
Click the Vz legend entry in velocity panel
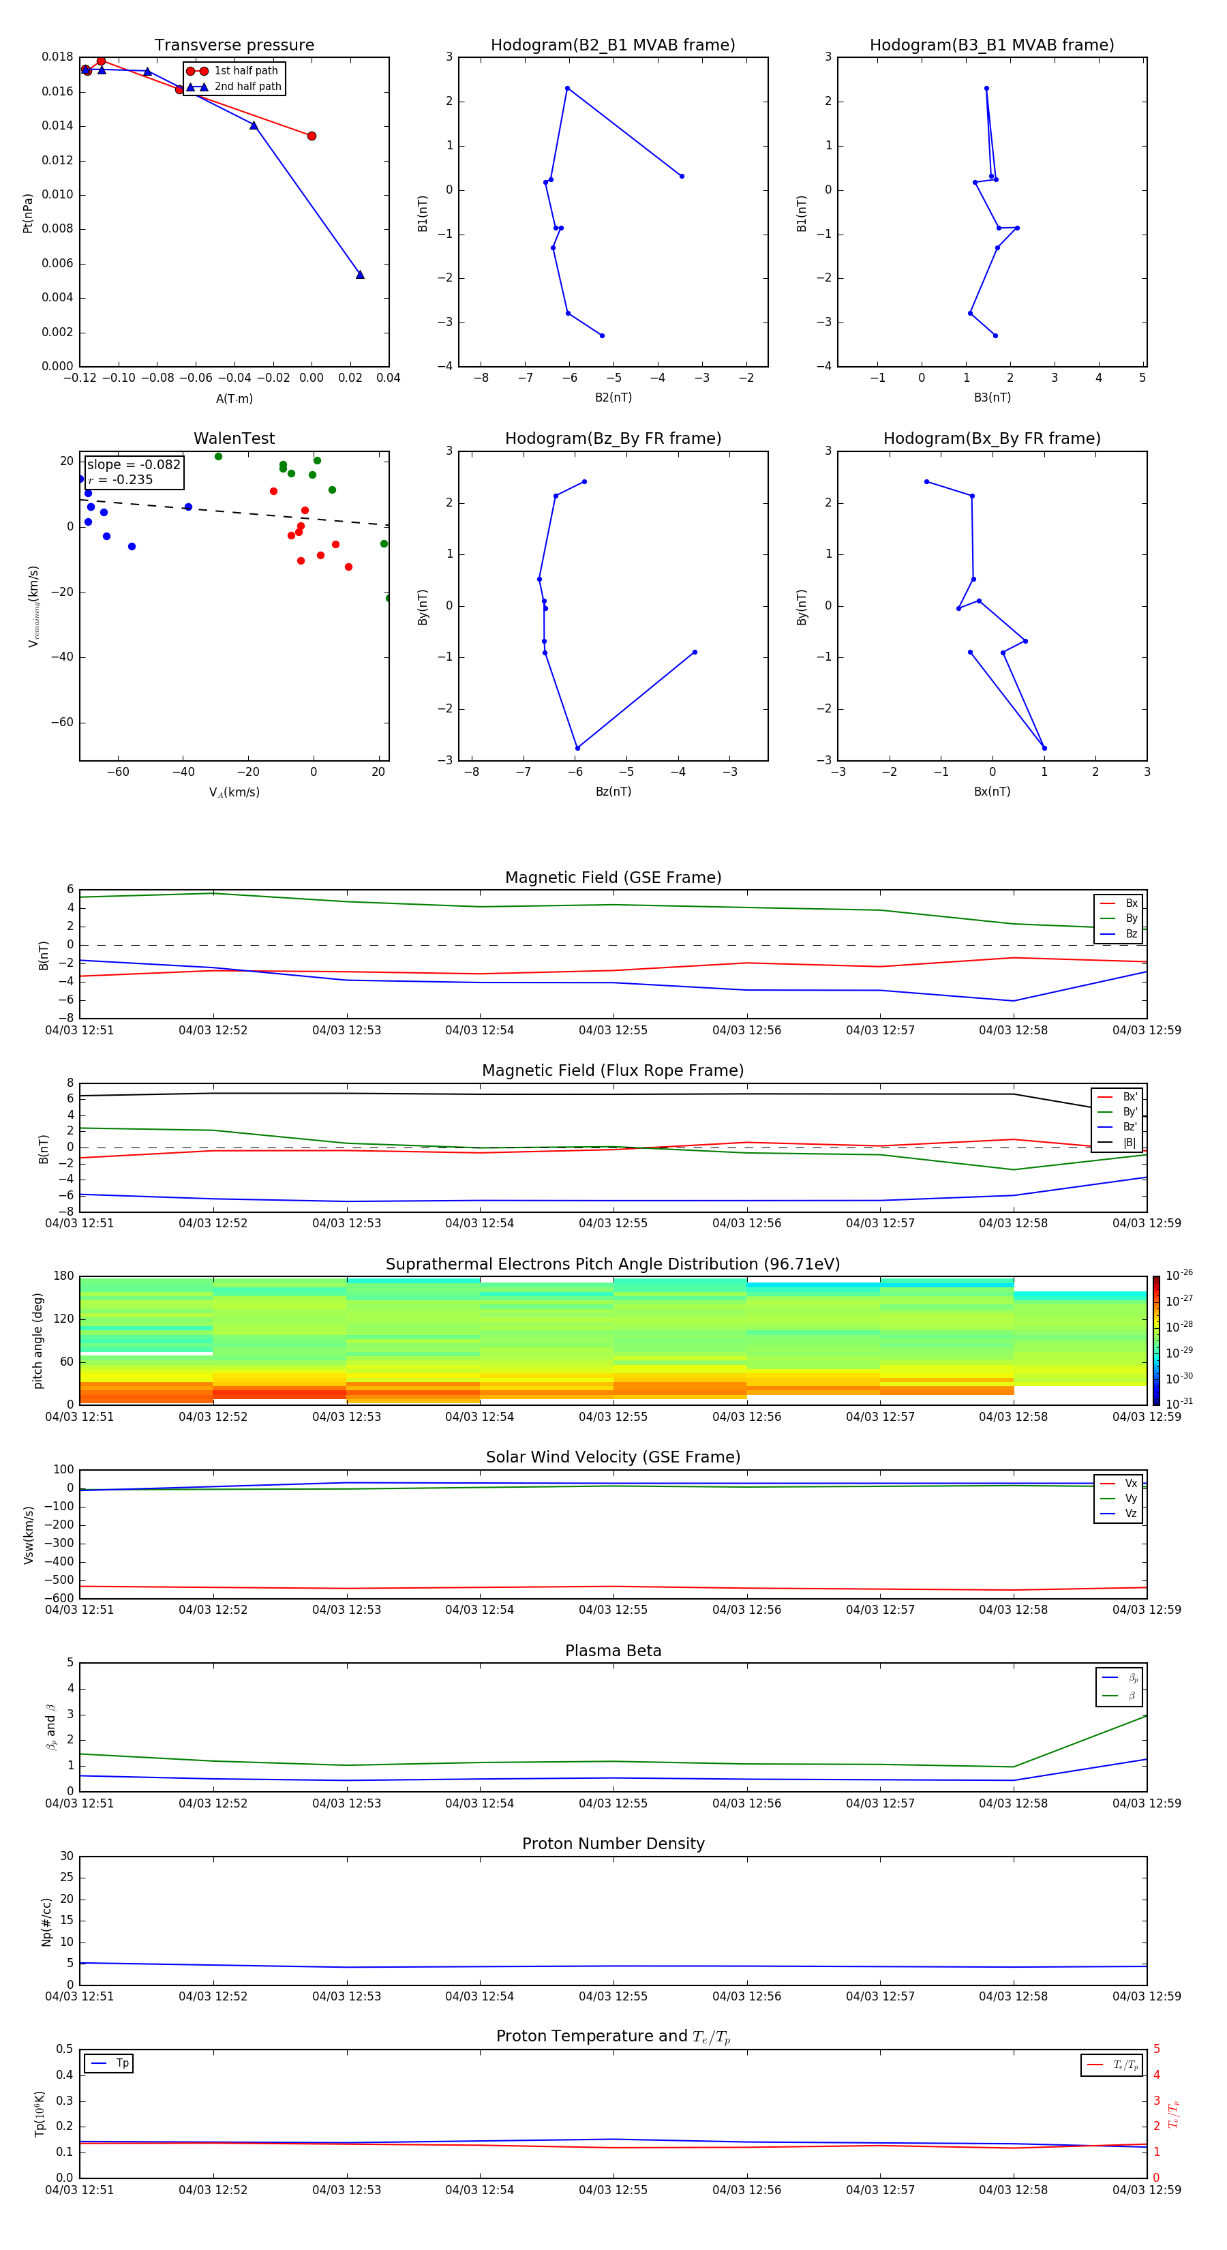[x=1119, y=1514]
